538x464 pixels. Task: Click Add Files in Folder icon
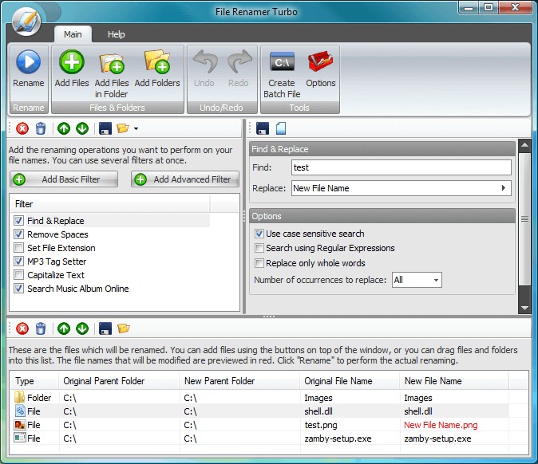112,62
